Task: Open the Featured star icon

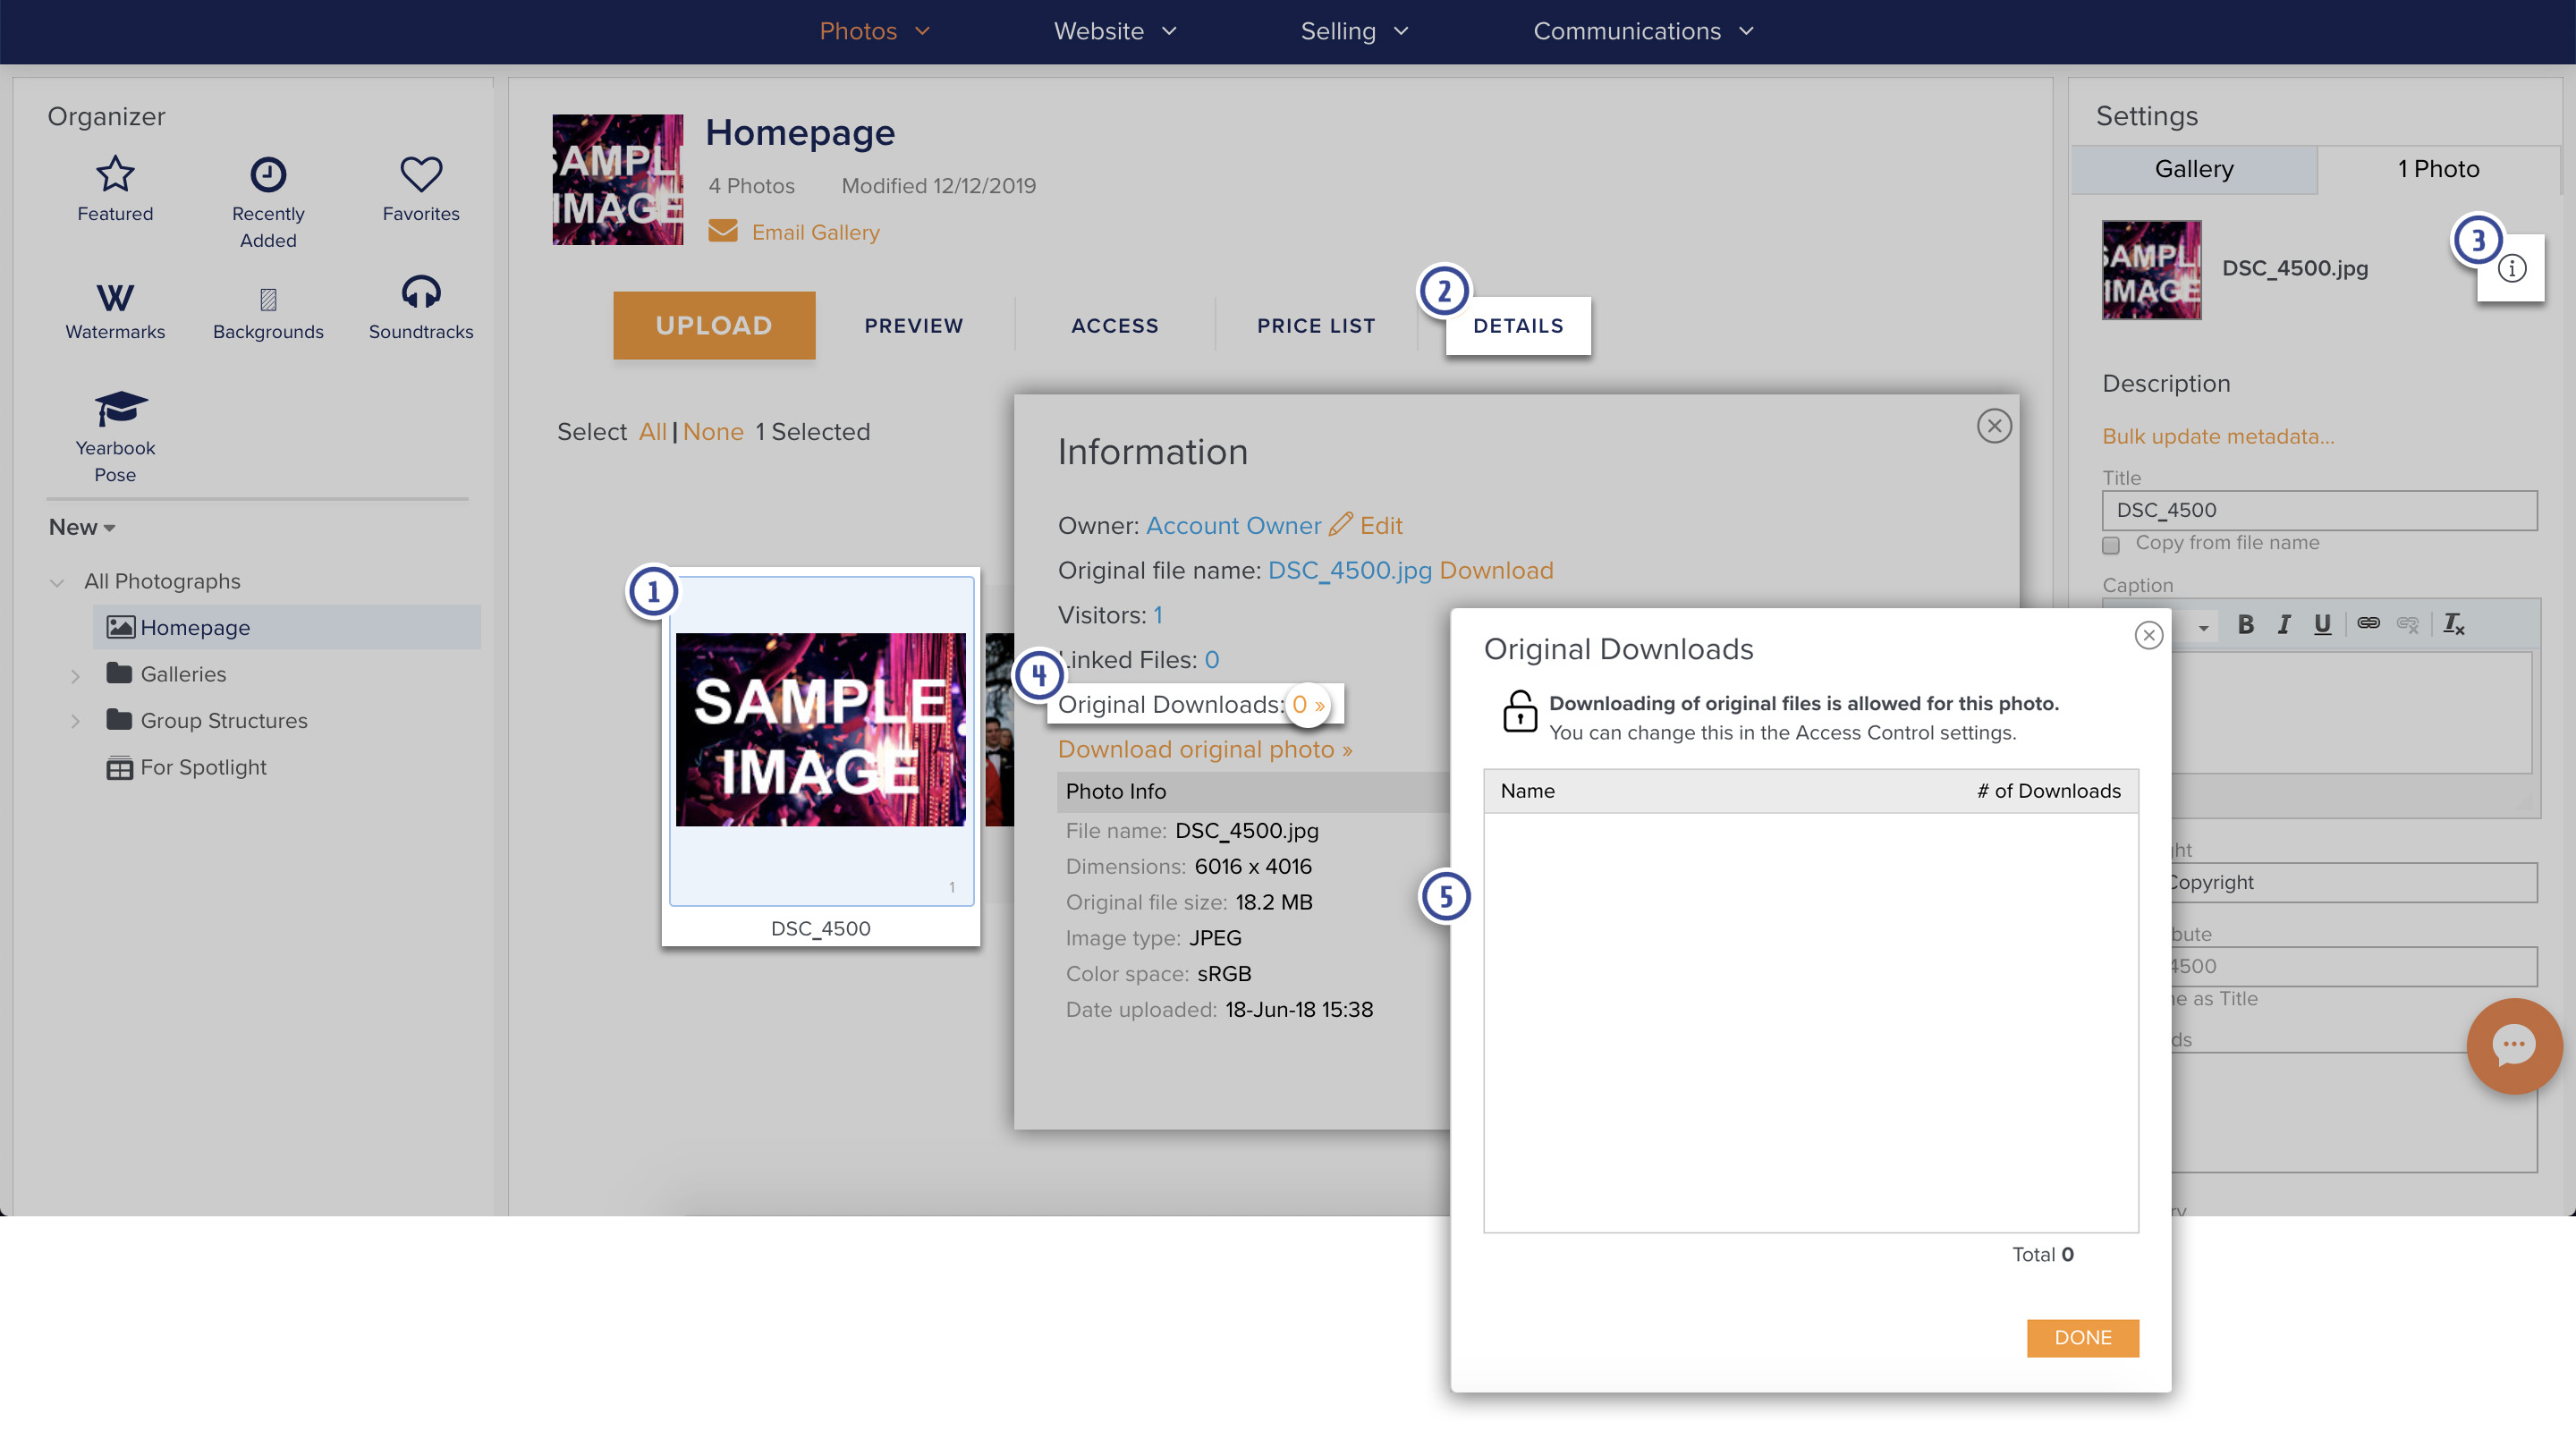Action: 115,174
